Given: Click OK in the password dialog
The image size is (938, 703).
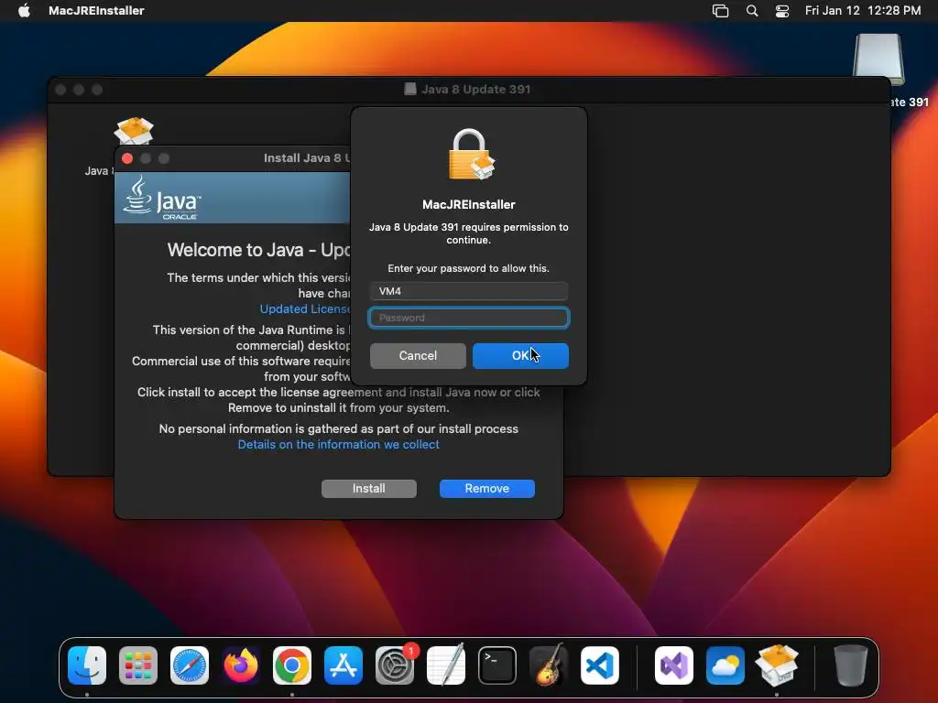Looking at the screenshot, I should click(x=520, y=356).
